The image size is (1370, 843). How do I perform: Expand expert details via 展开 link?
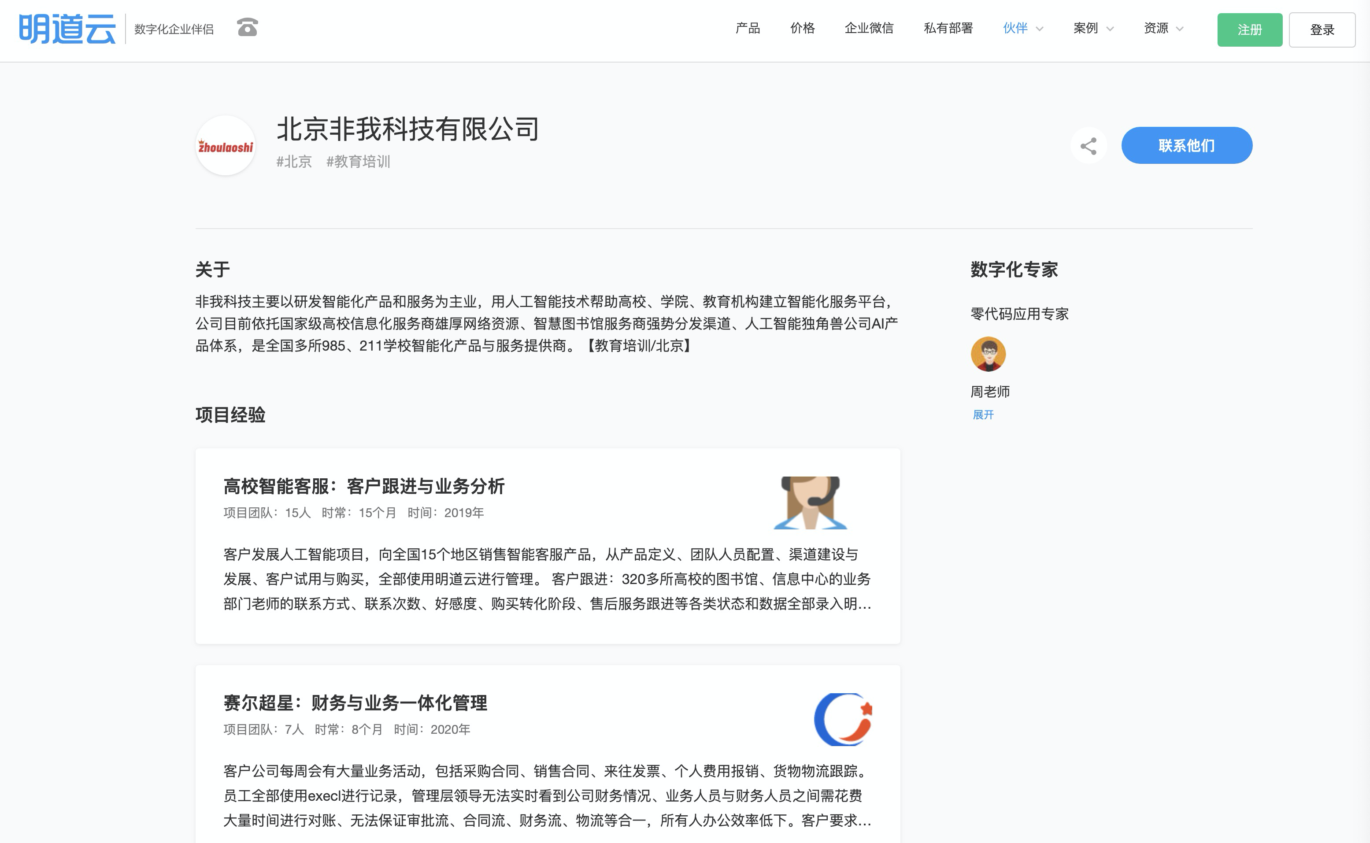pyautogui.click(x=983, y=415)
